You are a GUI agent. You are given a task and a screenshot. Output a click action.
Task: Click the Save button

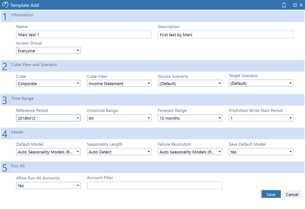tap(271, 194)
